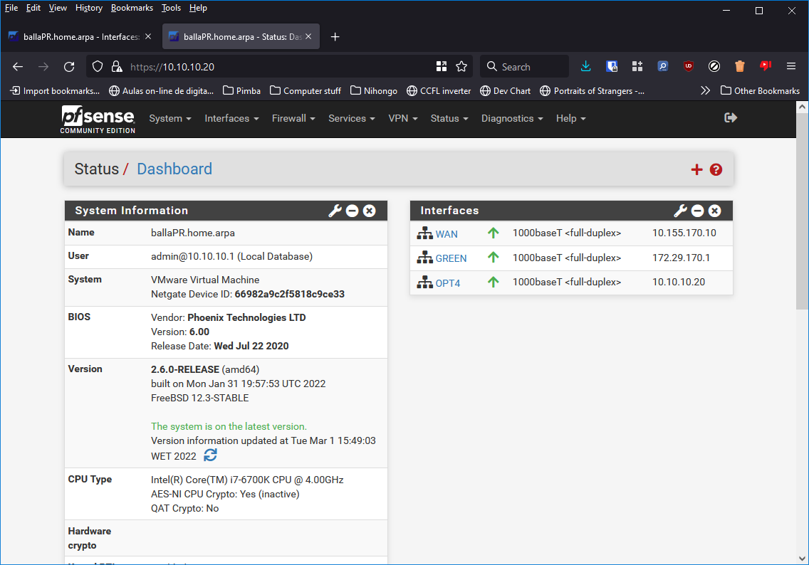Click the browser address bar
Viewport: 809px width, 565px height.
click(285, 66)
